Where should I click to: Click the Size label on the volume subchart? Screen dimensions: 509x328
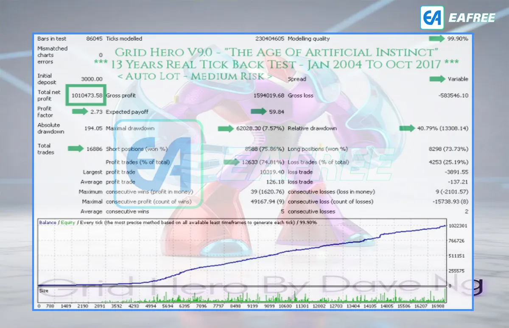pos(44,291)
